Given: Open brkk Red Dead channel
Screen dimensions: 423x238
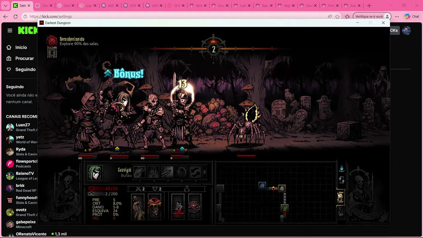Looking at the screenshot, I should click(21, 188).
